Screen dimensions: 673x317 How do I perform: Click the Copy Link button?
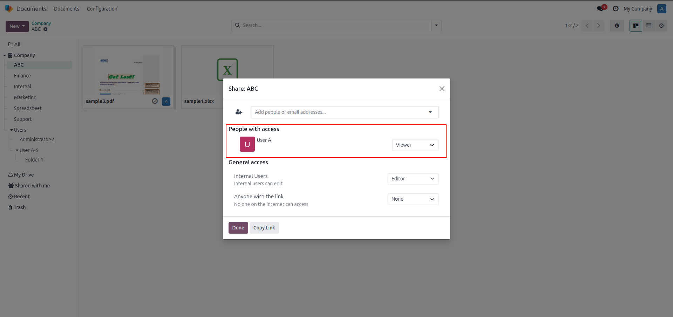264,228
